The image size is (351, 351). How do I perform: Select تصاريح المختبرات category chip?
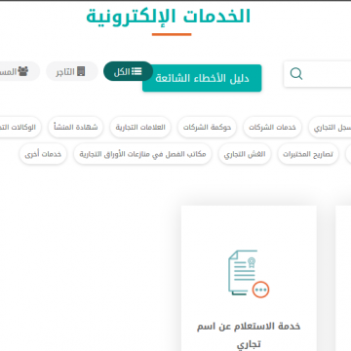pyautogui.click(x=308, y=154)
